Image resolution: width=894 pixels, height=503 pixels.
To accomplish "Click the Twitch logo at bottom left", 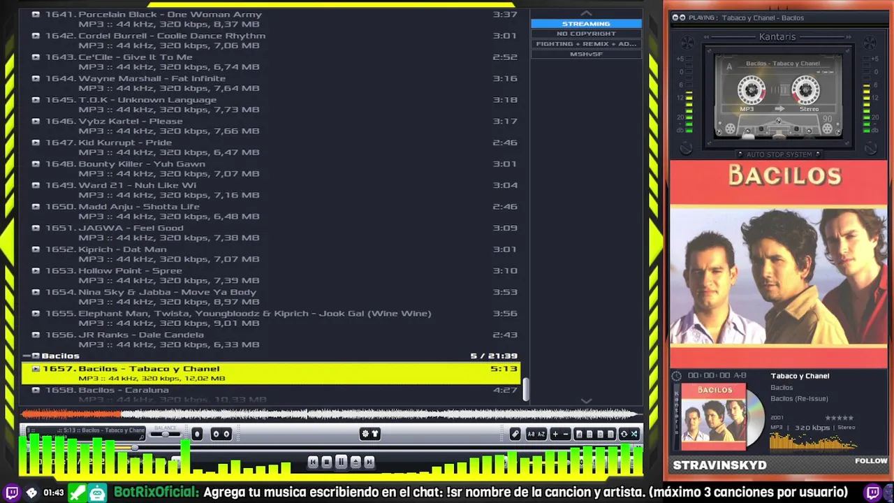I will (x=12, y=493).
